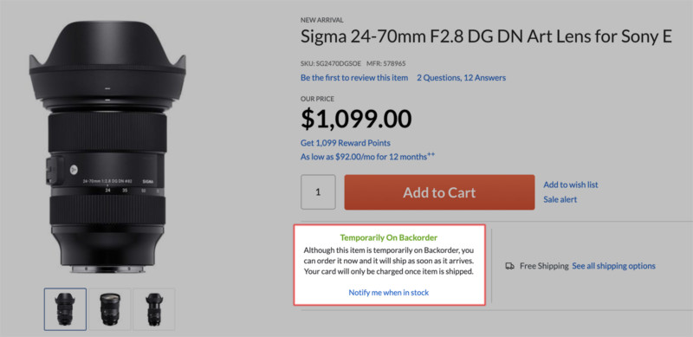Image resolution: width=693 pixels, height=337 pixels.
Task: Click the SKU SG2470DGSOE text
Action: coord(331,64)
